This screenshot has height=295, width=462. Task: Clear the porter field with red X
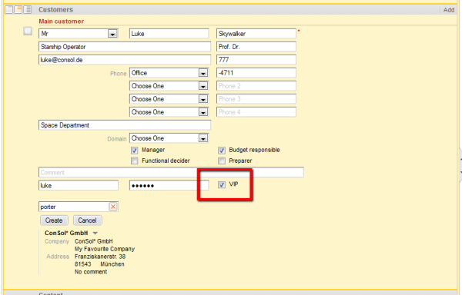pos(113,207)
